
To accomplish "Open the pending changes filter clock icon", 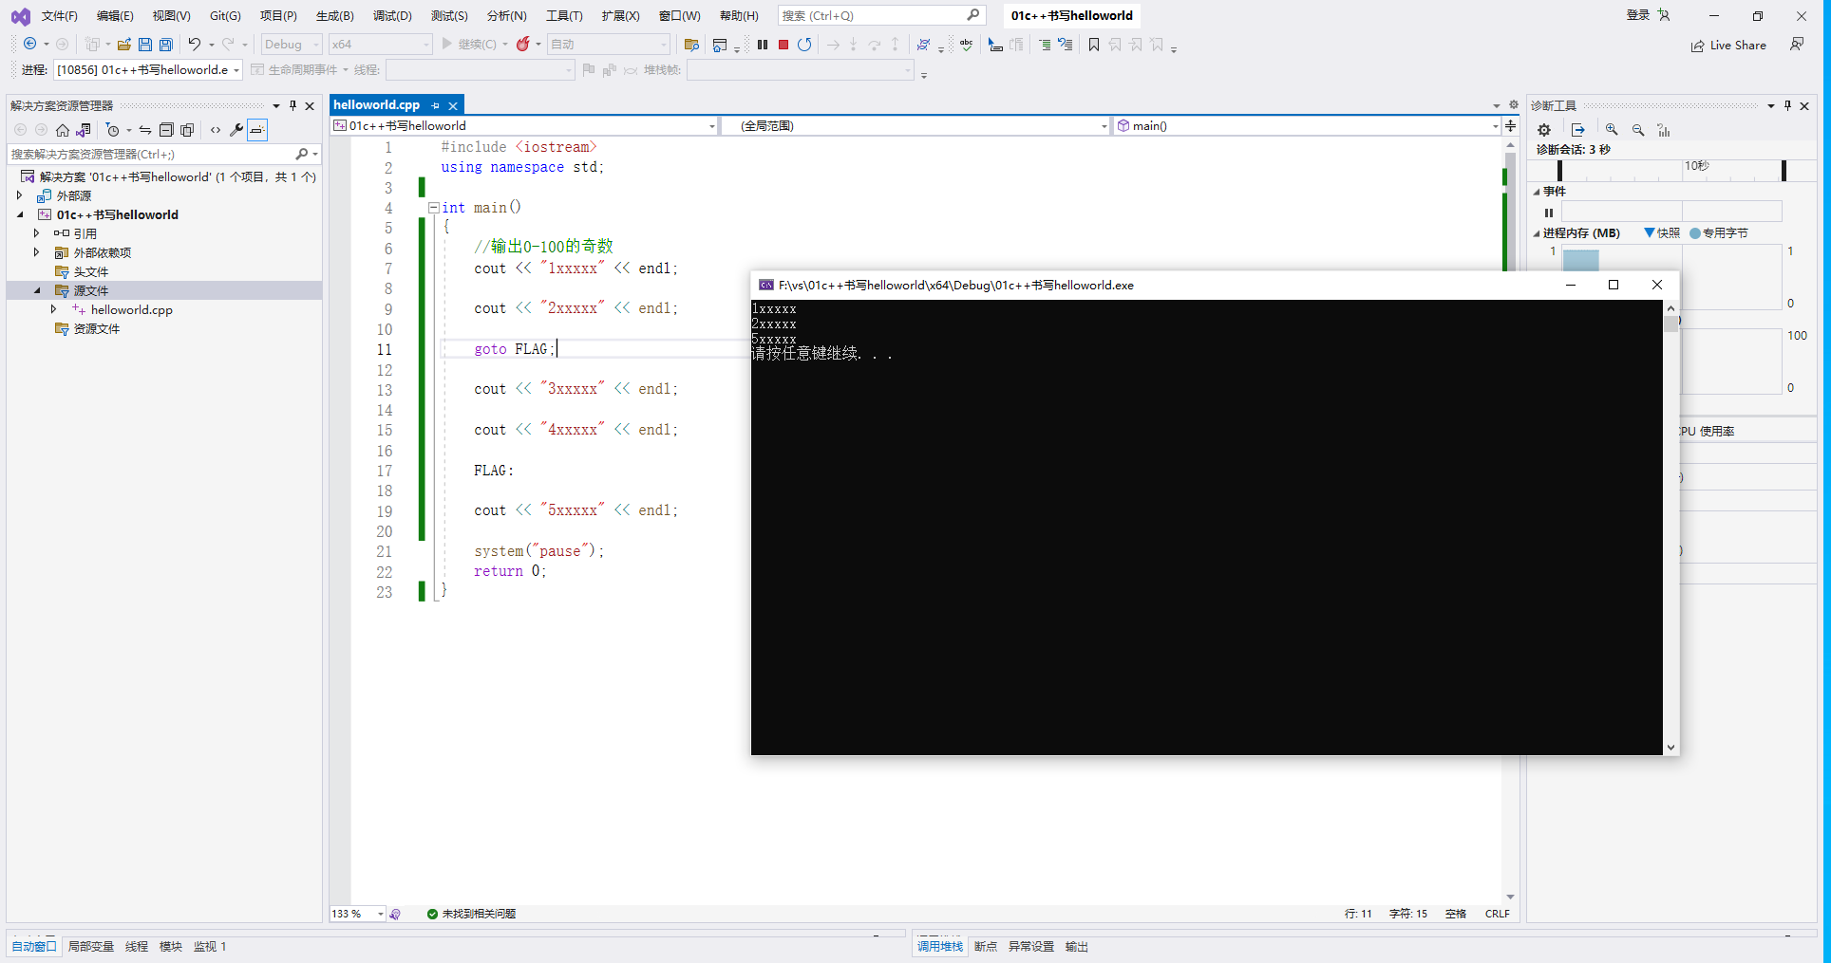I will [x=112, y=130].
